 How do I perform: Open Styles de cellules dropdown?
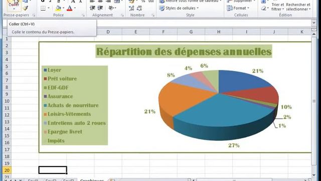[x=179, y=8]
